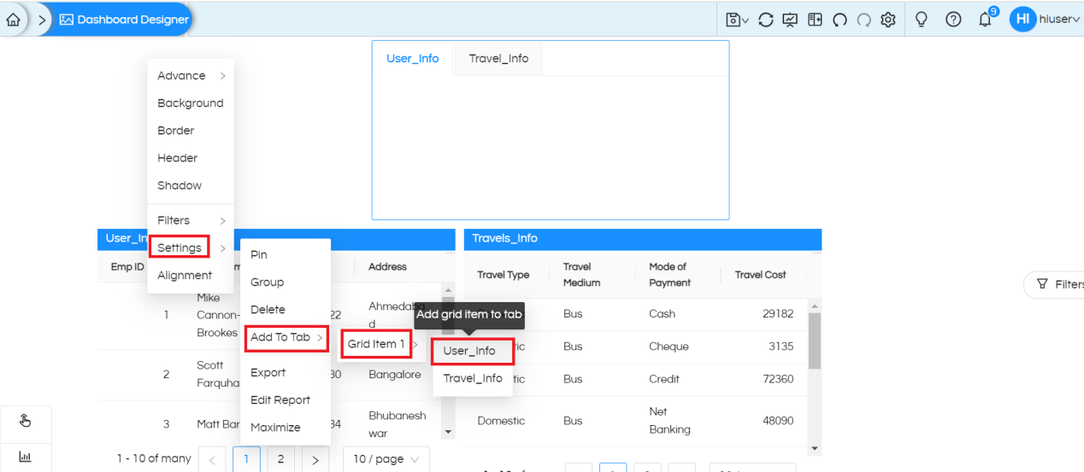
Task: Click the Emp ID column header
Action: [x=127, y=266]
